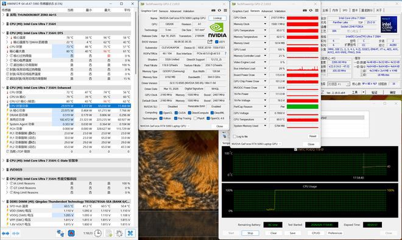Open HWiNFO network remote monitoring icon
This screenshot has width=402, height=240.
coord(60,233)
